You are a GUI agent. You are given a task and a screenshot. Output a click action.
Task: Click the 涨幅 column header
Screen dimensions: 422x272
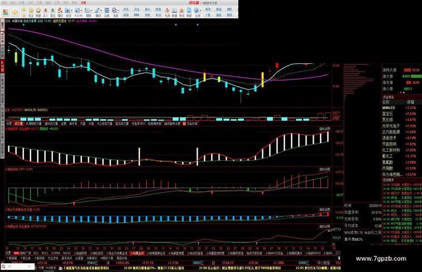coord(410,102)
